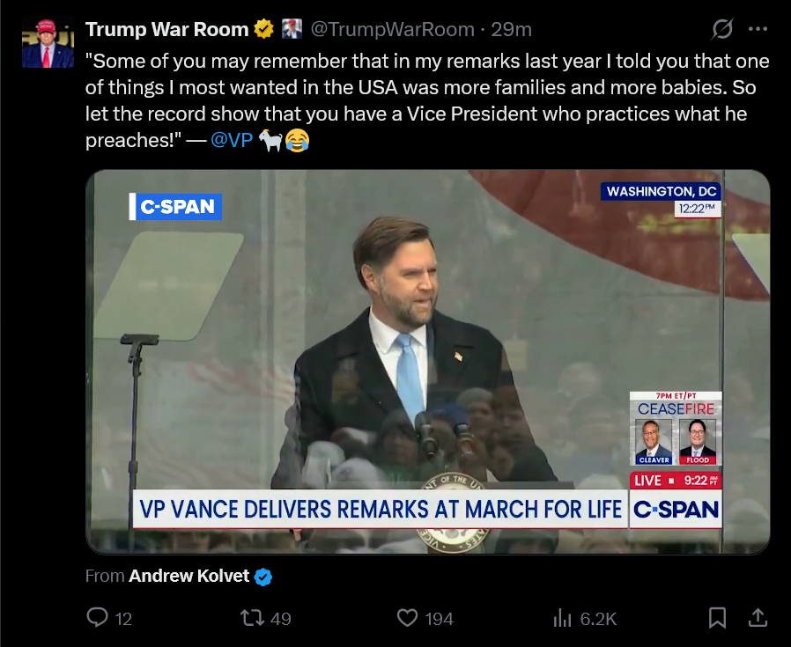Click the 29m post timestamp
The height and width of the screenshot is (647, 791).
pos(512,29)
